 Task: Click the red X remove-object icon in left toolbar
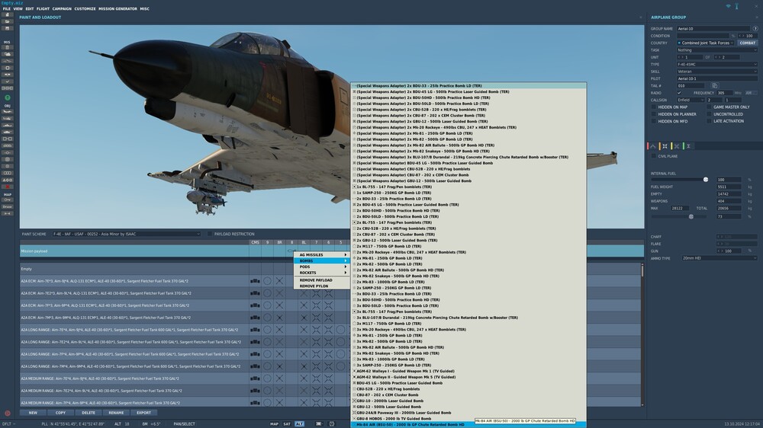[8, 186]
